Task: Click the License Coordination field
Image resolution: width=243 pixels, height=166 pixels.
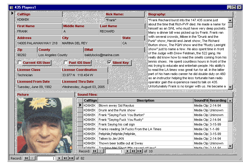Action: click(85, 75)
